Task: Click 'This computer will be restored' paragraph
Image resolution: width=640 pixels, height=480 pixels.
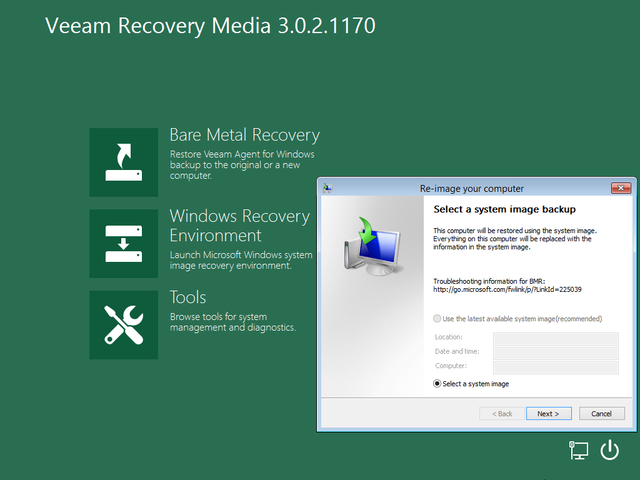Action: point(515,239)
